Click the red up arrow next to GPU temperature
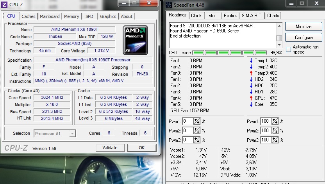 pos(251,98)
